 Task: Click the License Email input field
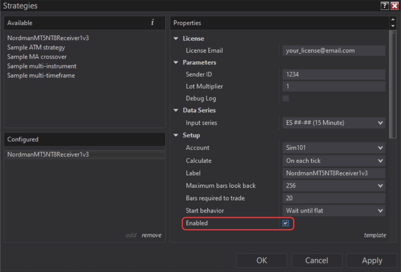(x=334, y=50)
